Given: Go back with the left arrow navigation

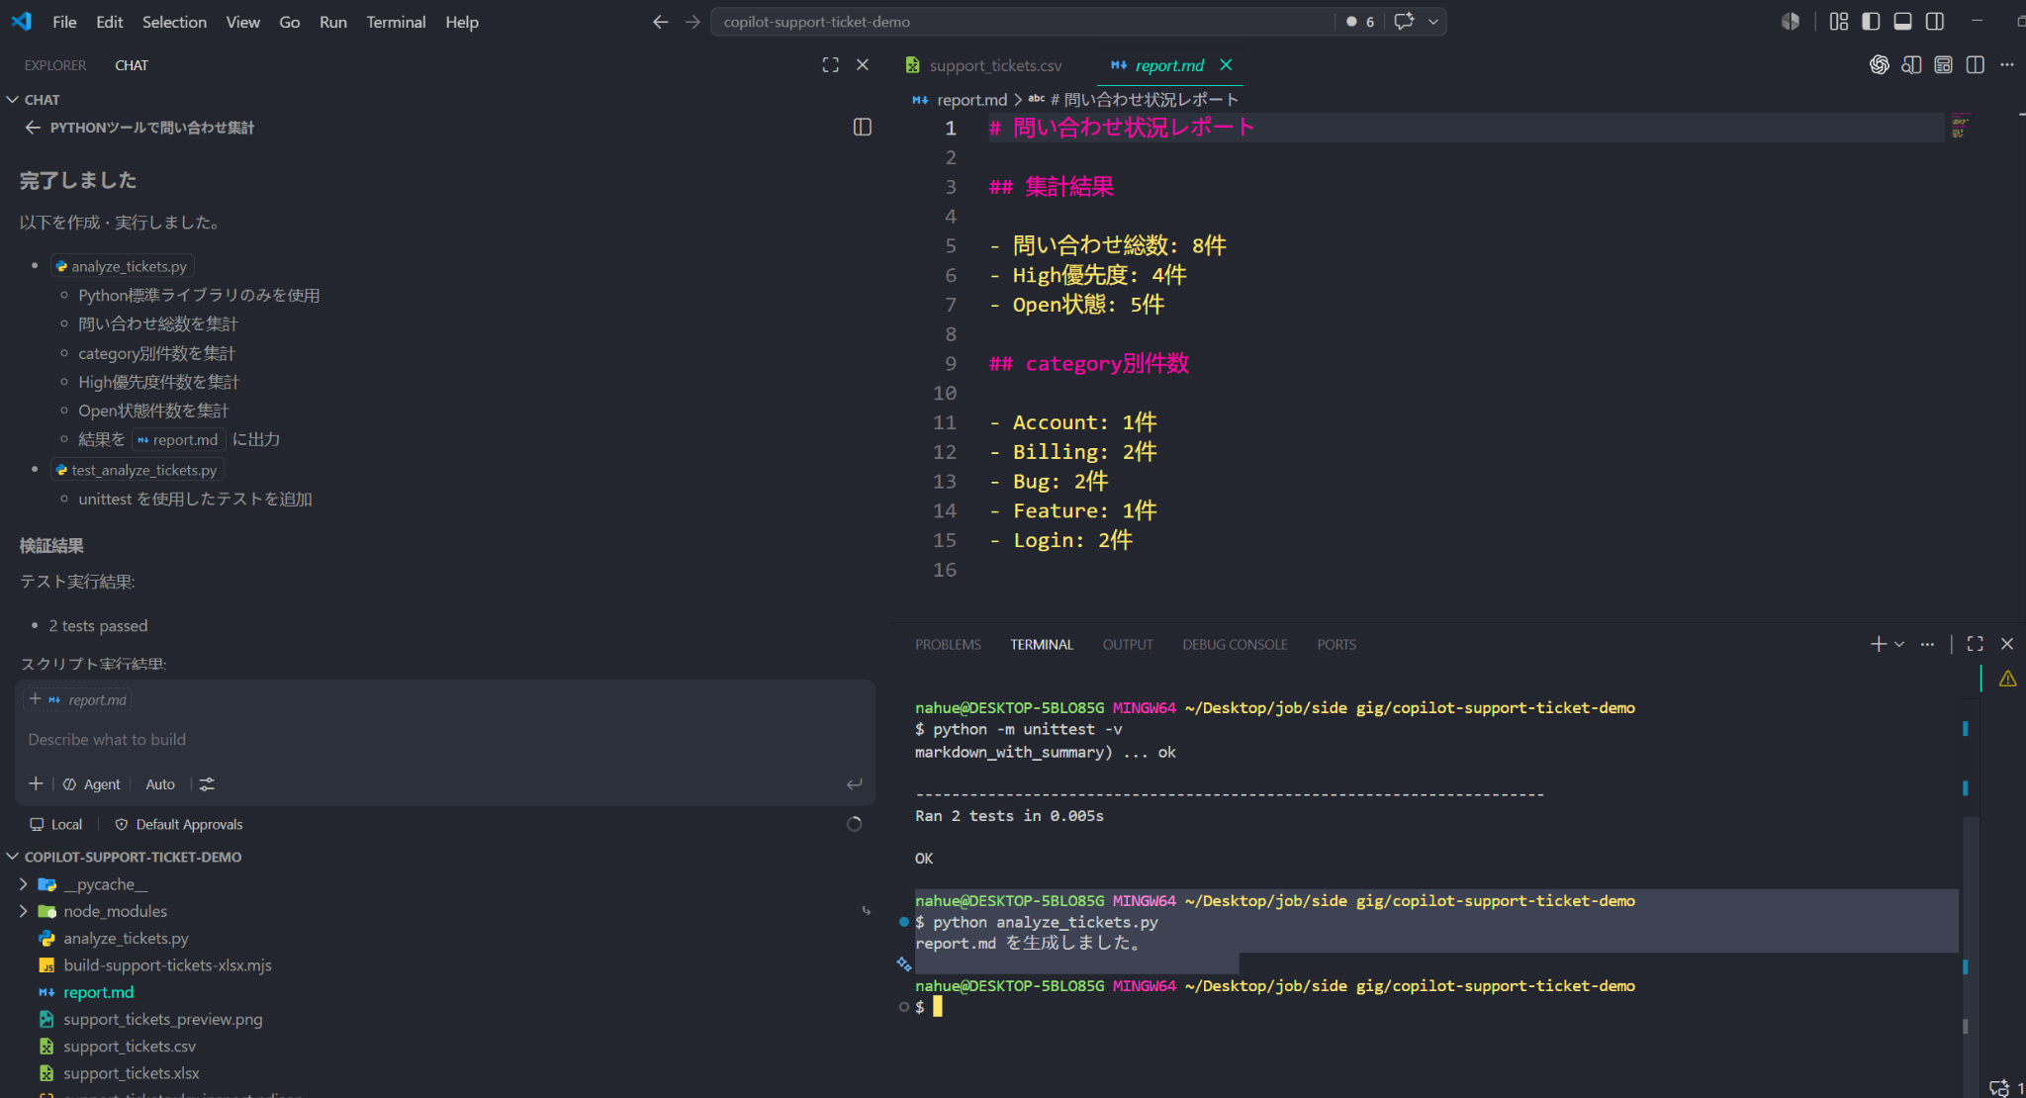Looking at the screenshot, I should [660, 21].
